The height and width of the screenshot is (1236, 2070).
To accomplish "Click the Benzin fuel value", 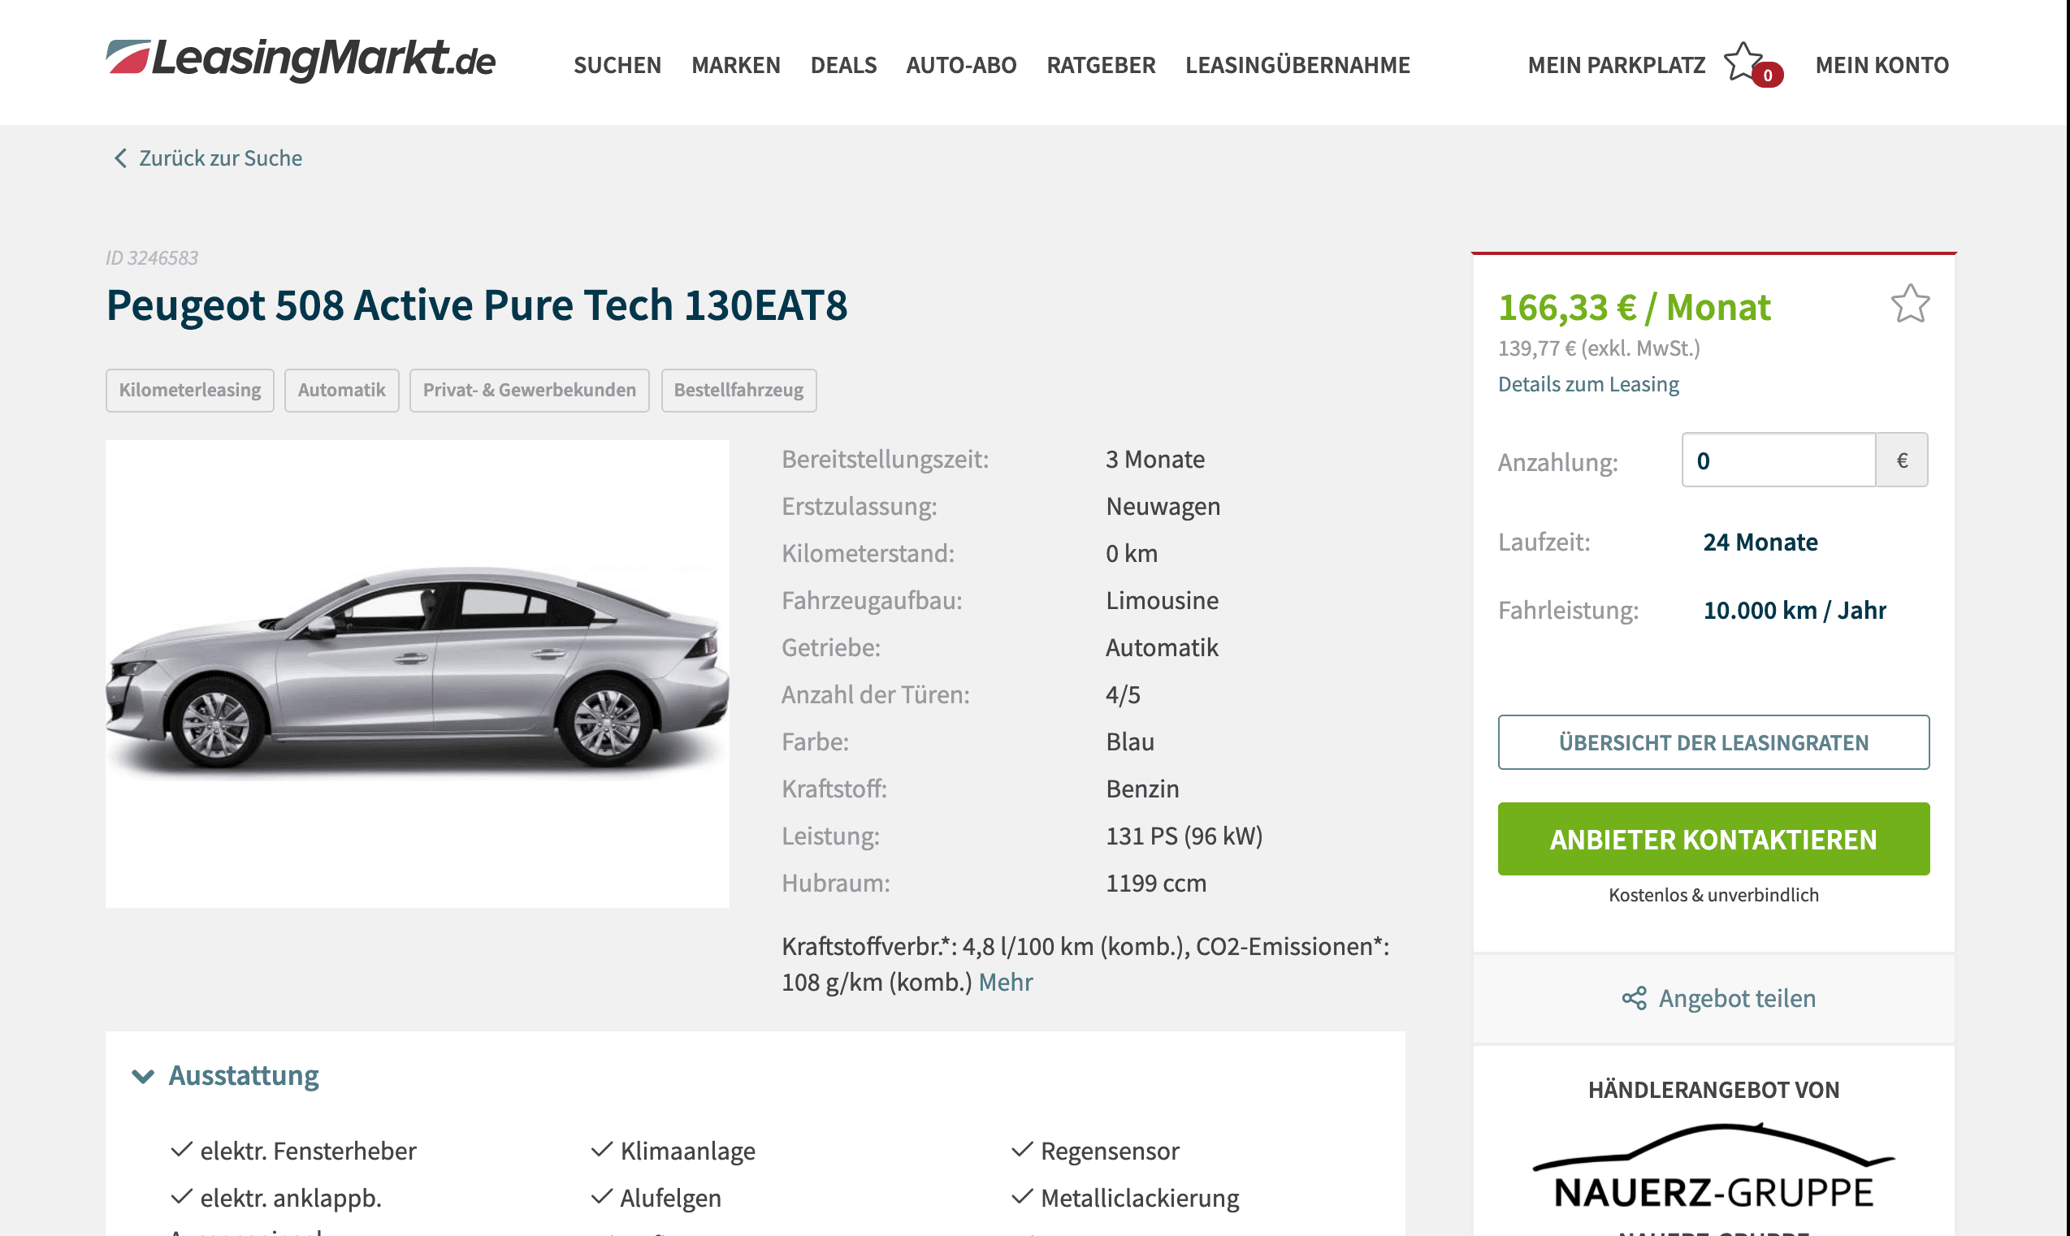I will coord(1142,789).
